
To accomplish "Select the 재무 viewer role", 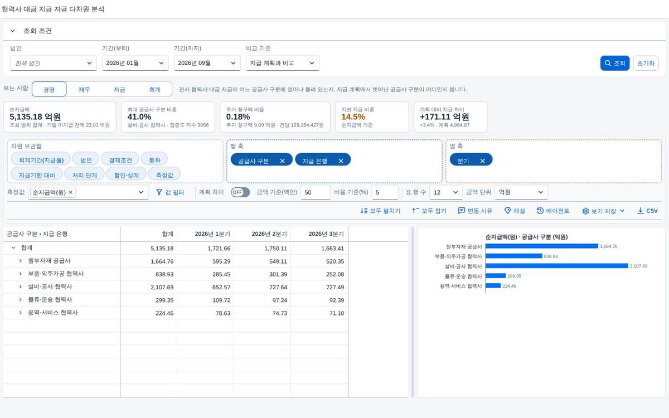I will pyautogui.click(x=84, y=89).
